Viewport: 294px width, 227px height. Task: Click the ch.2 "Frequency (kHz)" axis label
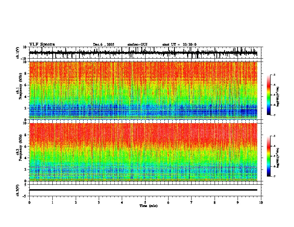pyautogui.click(x=20, y=148)
